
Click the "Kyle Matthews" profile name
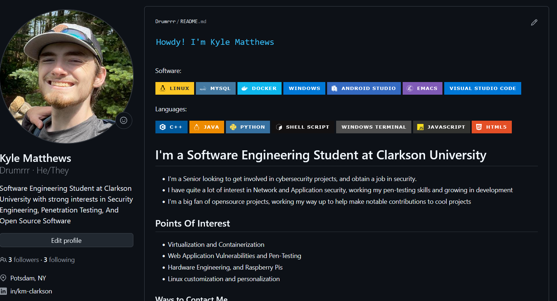point(35,158)
